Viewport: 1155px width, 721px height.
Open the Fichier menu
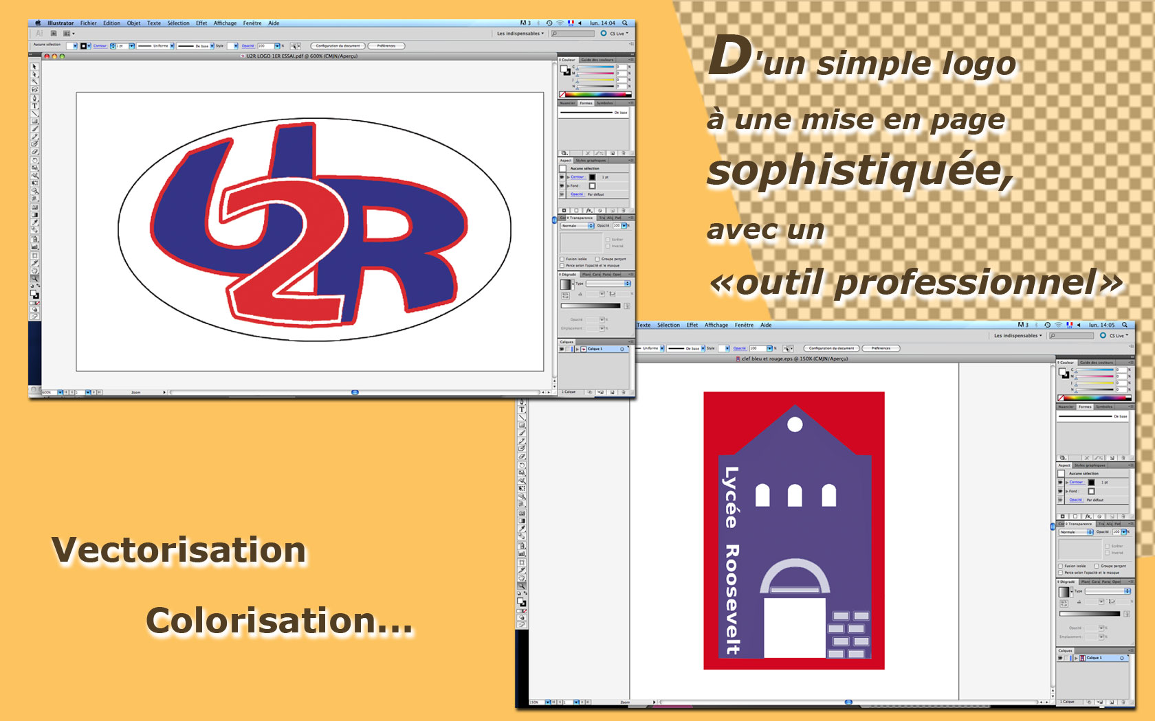(x=88, y=23)
